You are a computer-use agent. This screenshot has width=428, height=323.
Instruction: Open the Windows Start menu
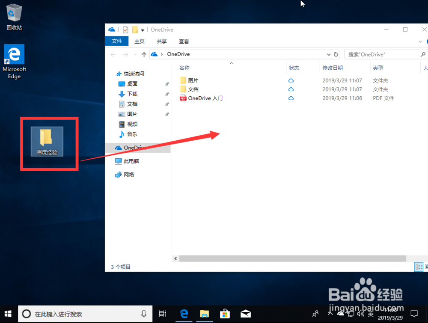[x=8, y=314]
